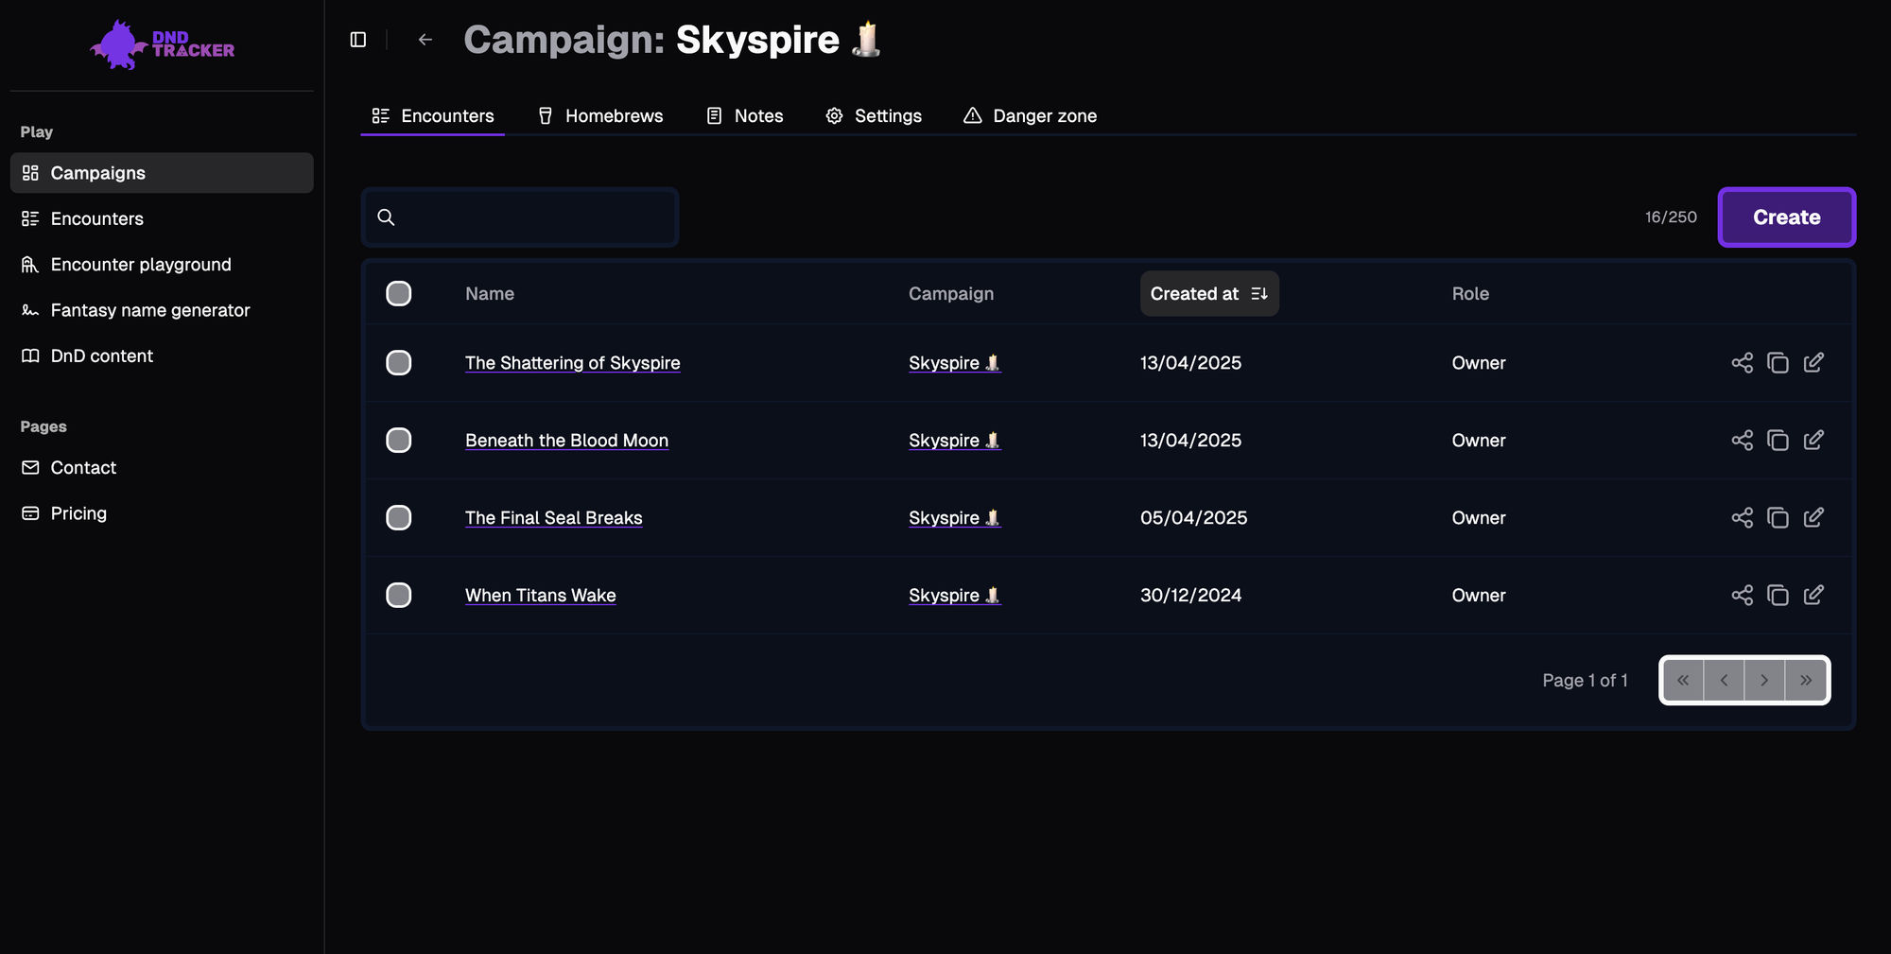1891x954 pixels.
Task: Switch to the Homebrews tab
Action: (600, 116)
